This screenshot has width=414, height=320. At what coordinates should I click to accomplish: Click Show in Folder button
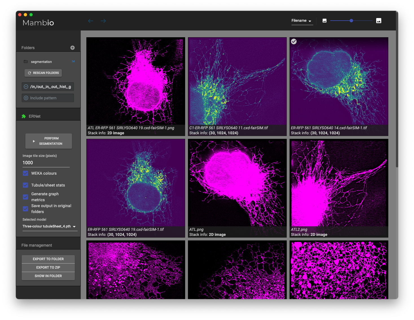pos(48,276)
